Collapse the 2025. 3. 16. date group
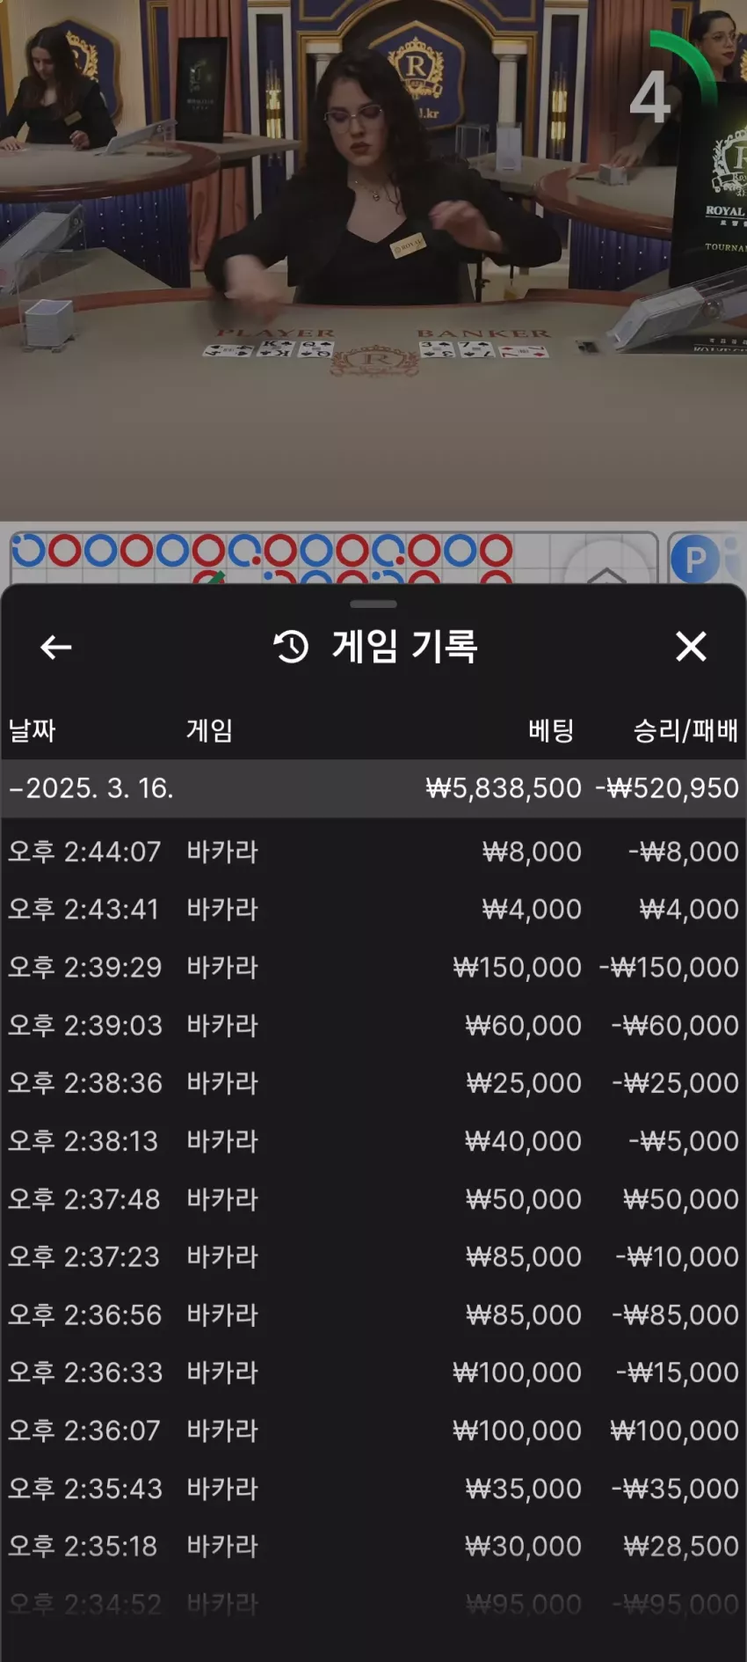747x1662 pixels. (x=373, y=788)
